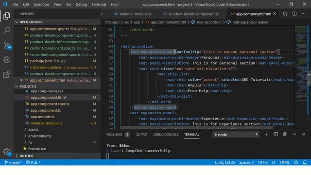Kill terminal with trash icon
Viewport: 311px width, 175px height.
point(285,134)
